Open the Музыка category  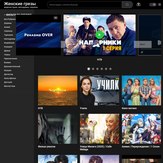[8, 70]
